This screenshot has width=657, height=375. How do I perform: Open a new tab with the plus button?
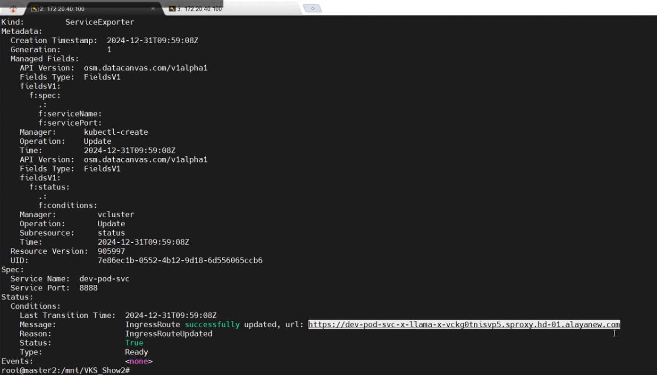pos(312,9)
